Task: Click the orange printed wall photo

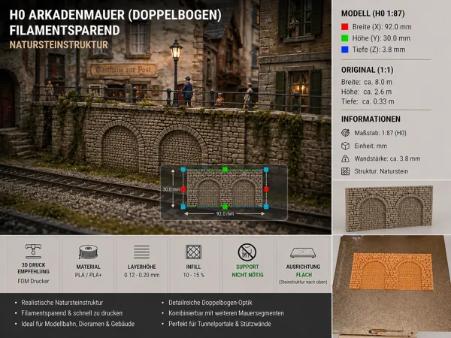Action: tap(391, 271)
